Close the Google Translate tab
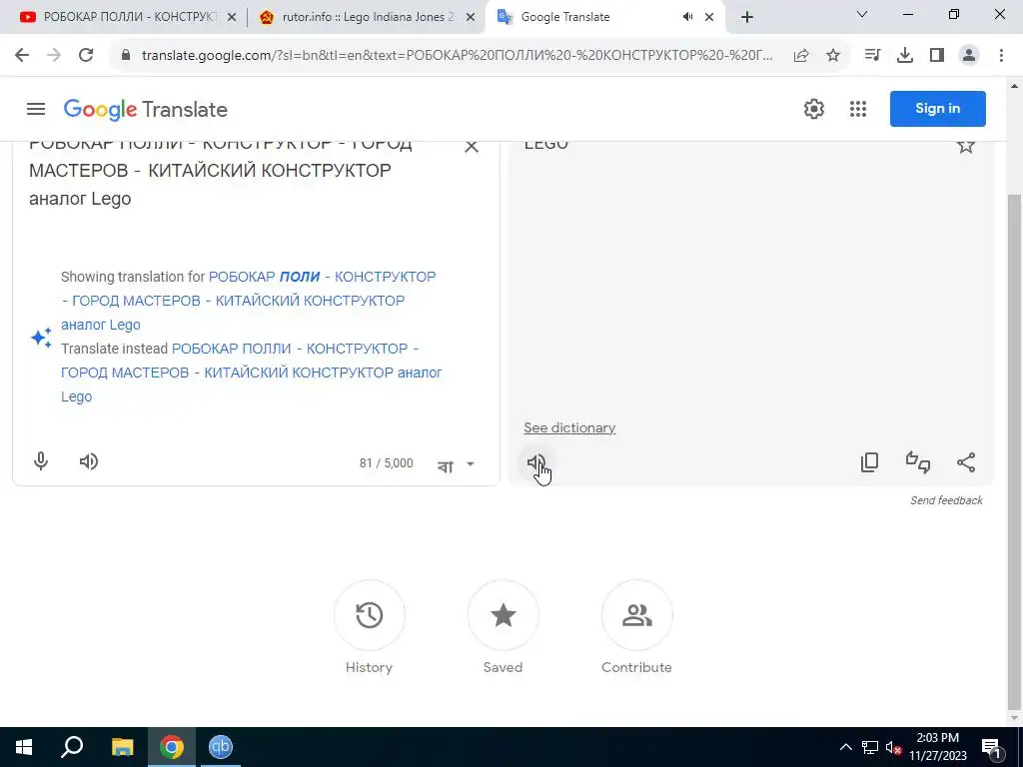1023x767 pixels. [709, 17]
